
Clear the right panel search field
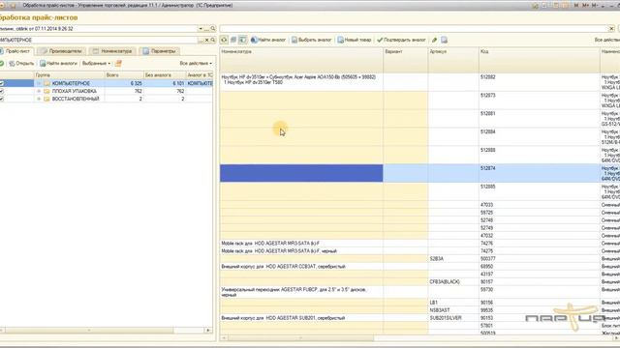click(x=611, y=29)
